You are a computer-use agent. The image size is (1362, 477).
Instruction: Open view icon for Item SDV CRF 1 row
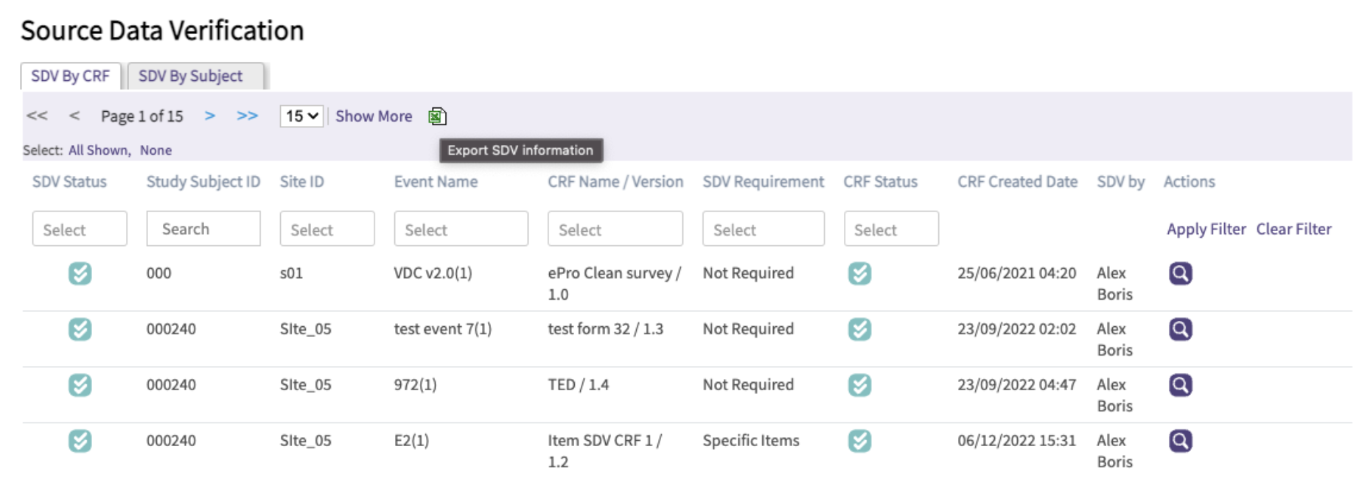(1180, 442)
